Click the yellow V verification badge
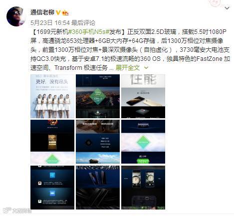Screen dimensions: 234x216 [x=58, y=12]
